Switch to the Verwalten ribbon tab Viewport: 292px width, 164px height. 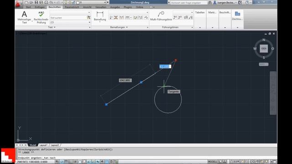pos(101,7)
